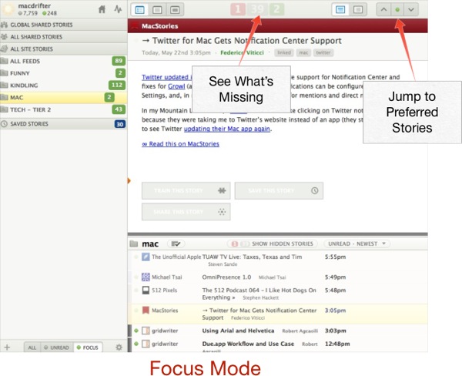
Task: Open Saved Stories
Action: [x=63, y=124]
